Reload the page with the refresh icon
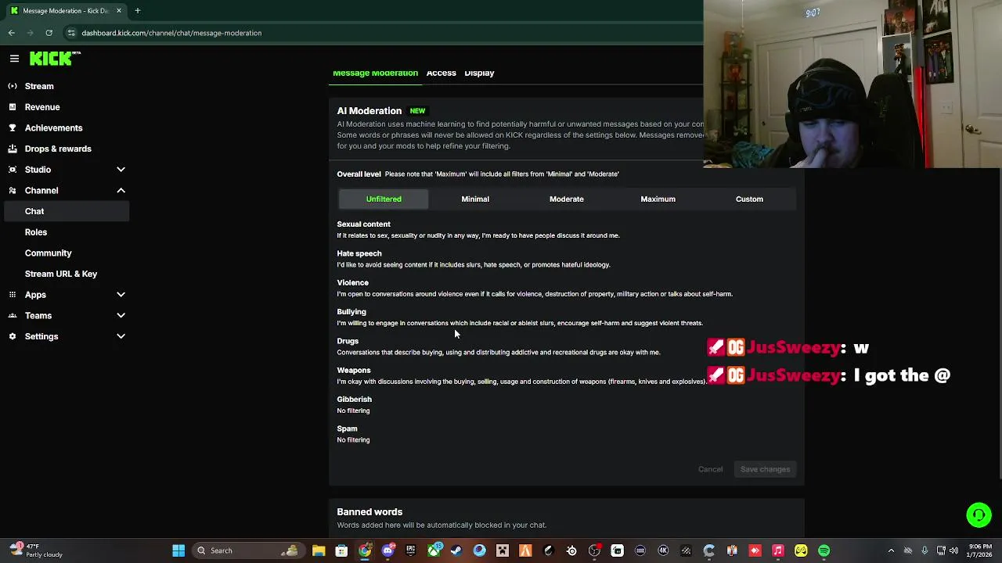 [x=49, y=33]
